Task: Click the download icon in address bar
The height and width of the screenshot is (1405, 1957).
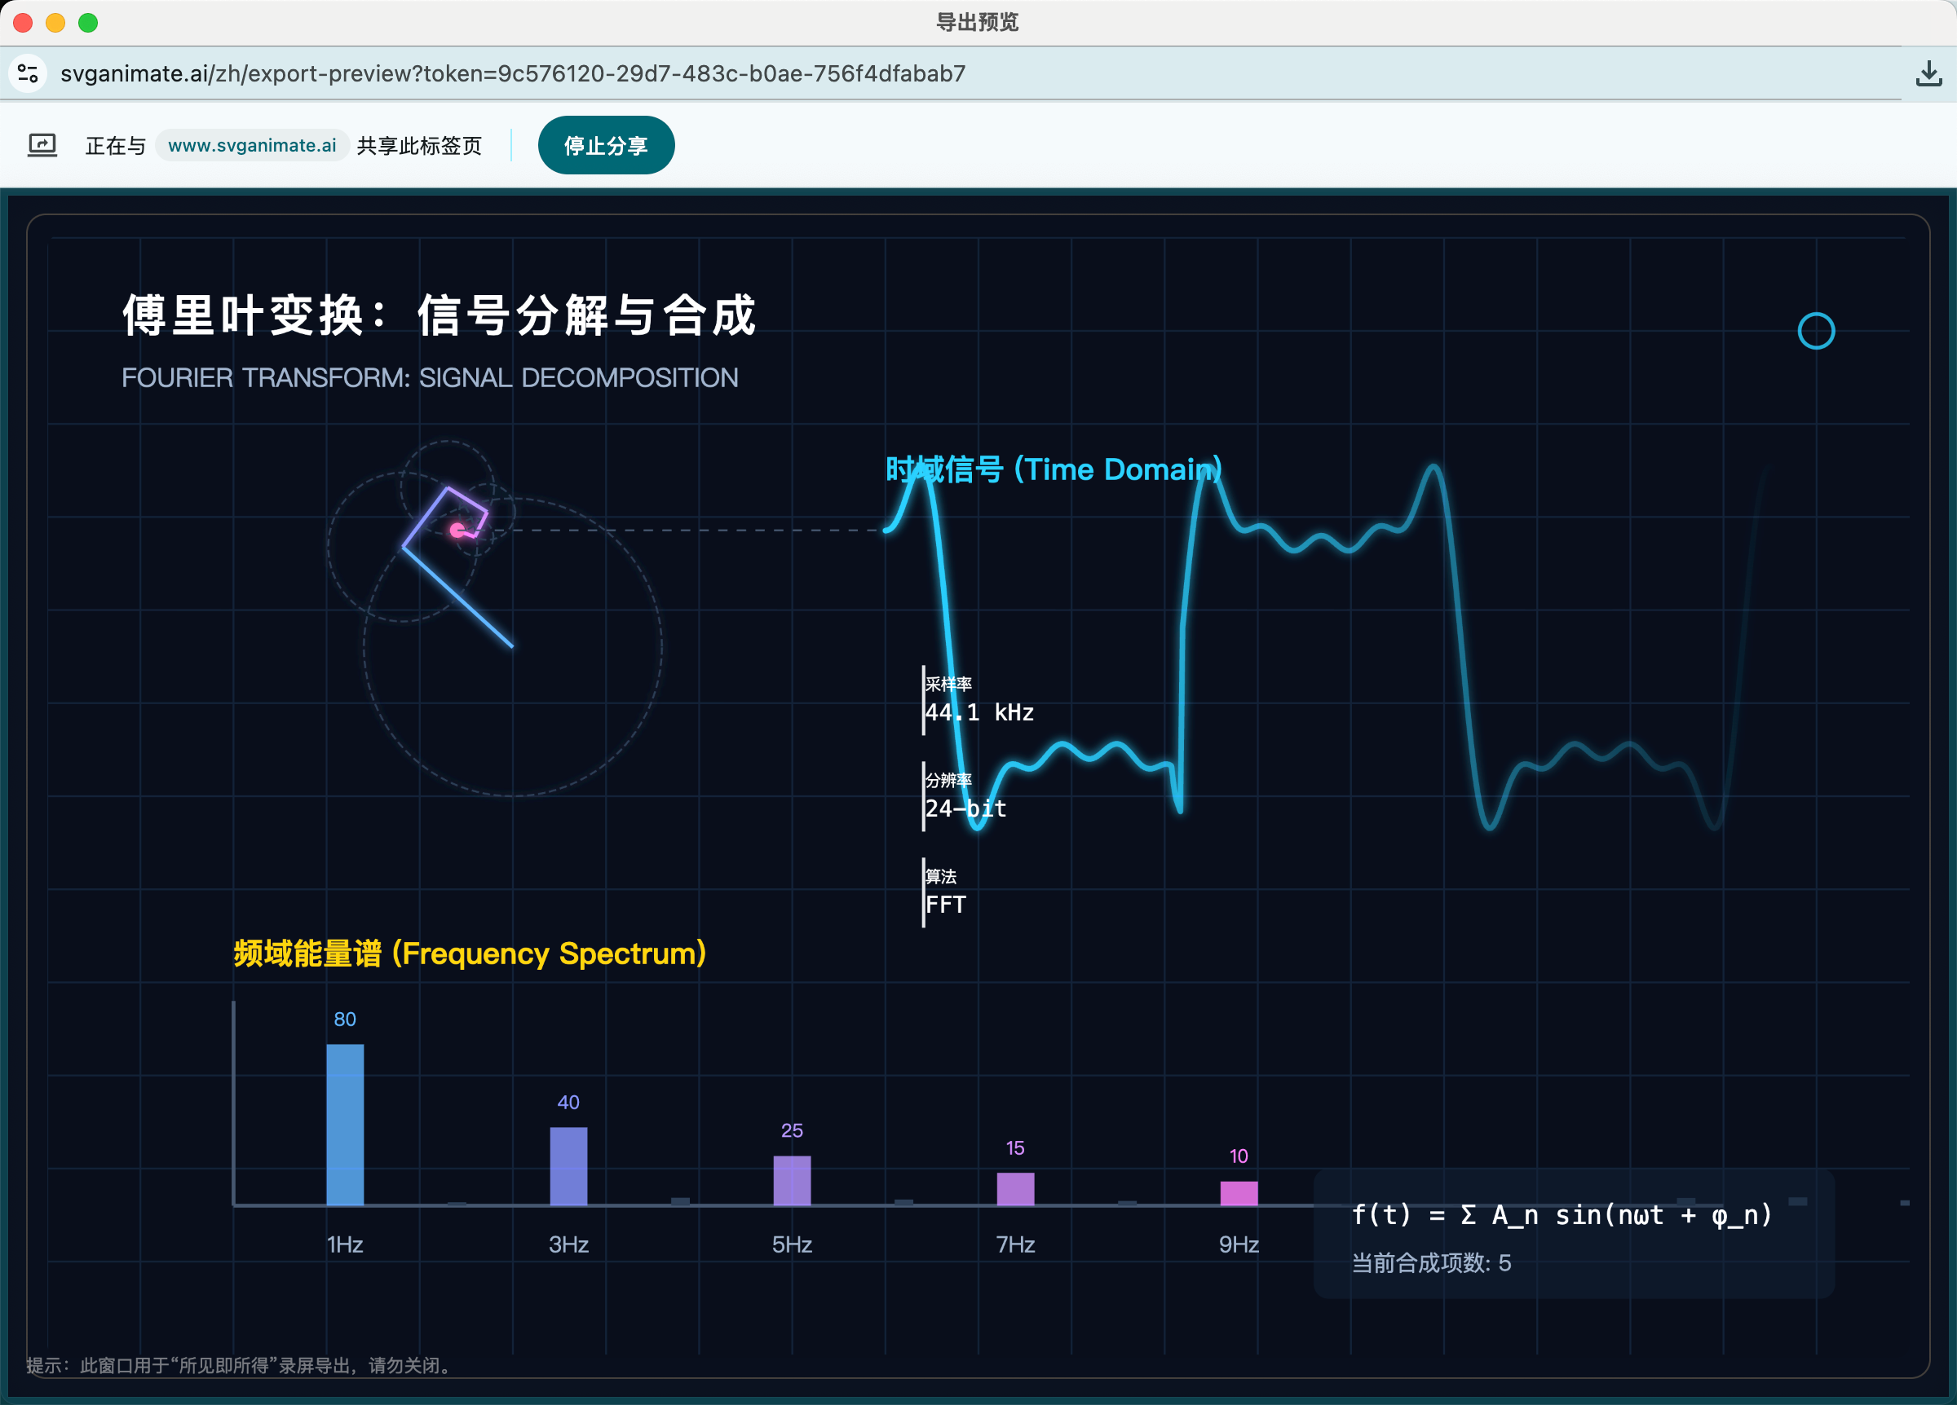Action: tap(1928, 74)
